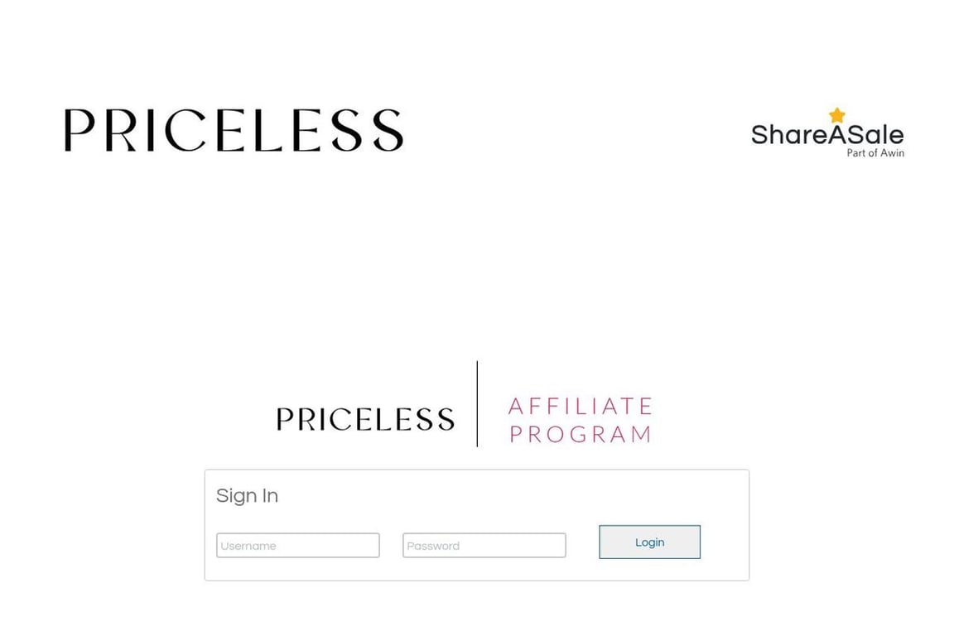Click the large PRICELESS header logo
Screen dimensions: 954x636
[234, 131]
